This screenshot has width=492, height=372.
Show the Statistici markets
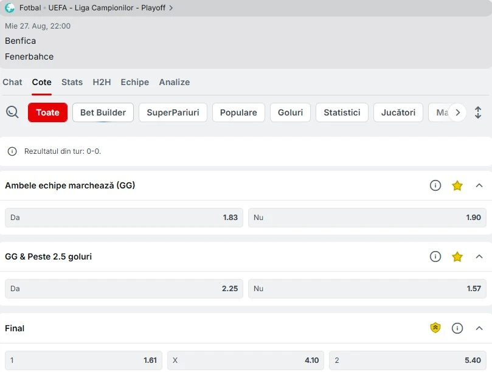pyautogui.click(x=342, y=112)
